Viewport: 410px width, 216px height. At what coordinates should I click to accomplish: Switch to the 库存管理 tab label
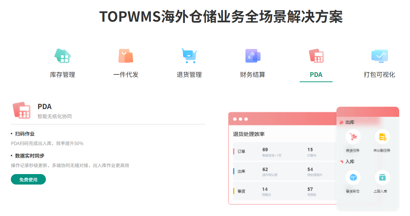click(x=63, y=75)
